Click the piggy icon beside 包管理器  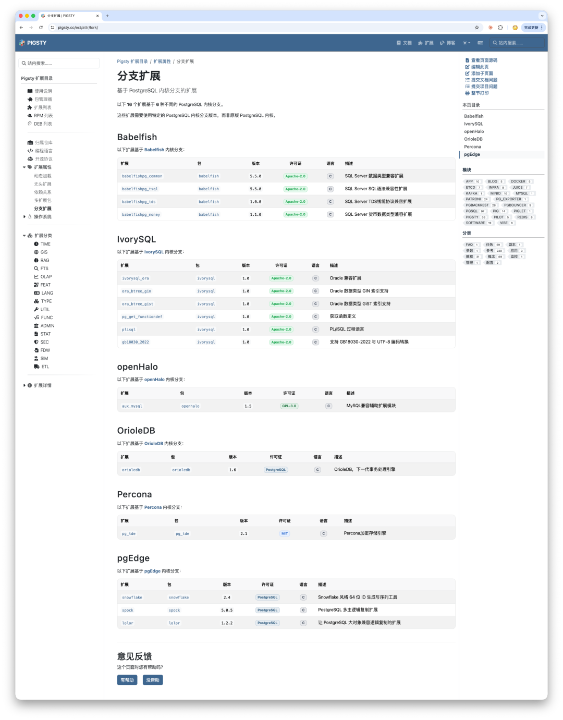[30, 99]
